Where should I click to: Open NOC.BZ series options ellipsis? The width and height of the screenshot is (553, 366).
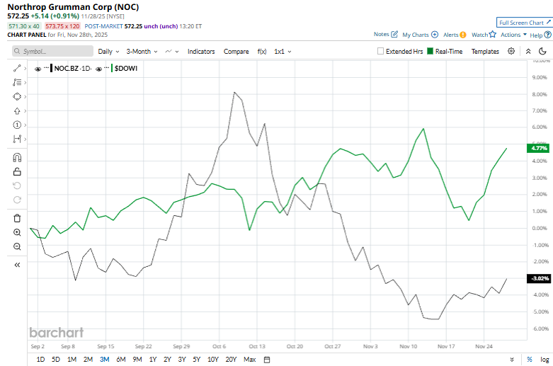(46, 68)
